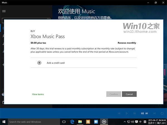Image resolution: width=167 pixels, height=125 pixels.
Task: Close the Music window
Action: (163, 3)
